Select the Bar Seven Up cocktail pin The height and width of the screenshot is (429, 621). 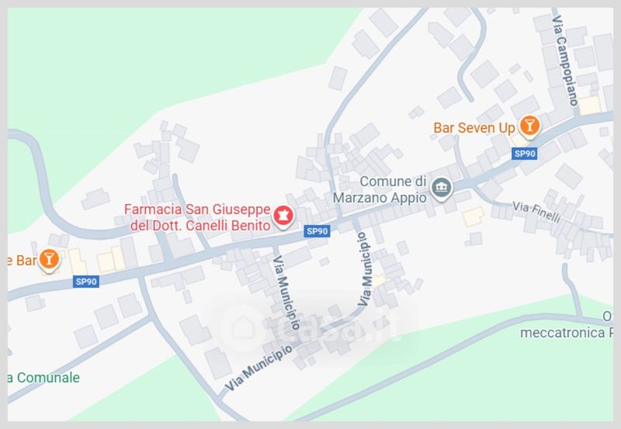[529, 126]
